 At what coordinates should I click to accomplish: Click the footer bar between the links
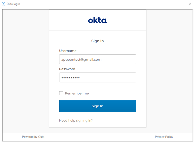tap(98, 137)
